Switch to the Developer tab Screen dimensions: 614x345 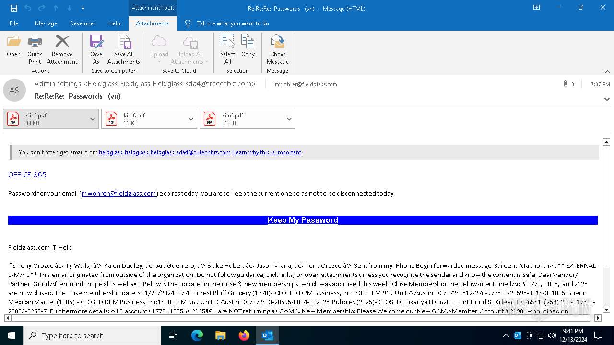83,23
